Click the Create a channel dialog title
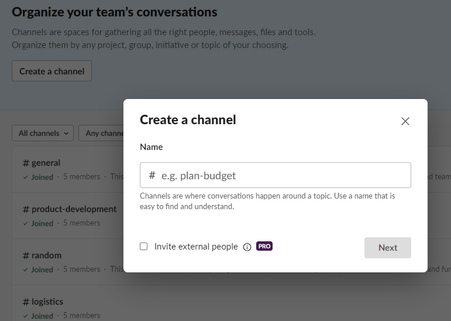Viewport: 451px width, 321px height. pyautogui.click(x=188, y=120)
